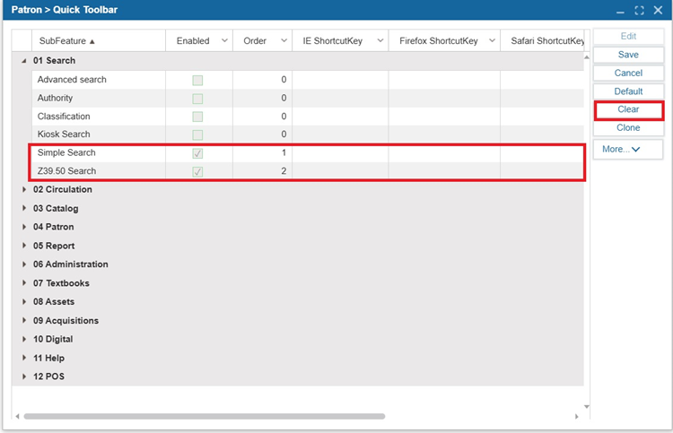Collapse the 01 Search group
This screenshot has height=433, width=673.
click(24, 61)
